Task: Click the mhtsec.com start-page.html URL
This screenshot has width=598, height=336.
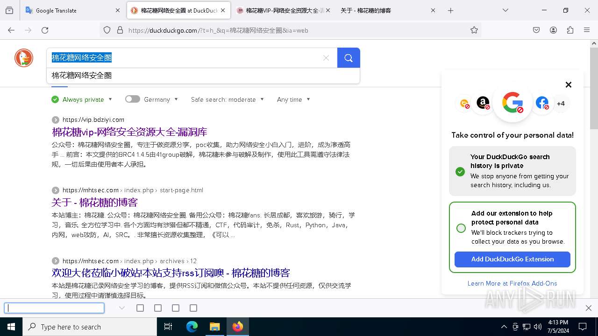Action: 133,190
